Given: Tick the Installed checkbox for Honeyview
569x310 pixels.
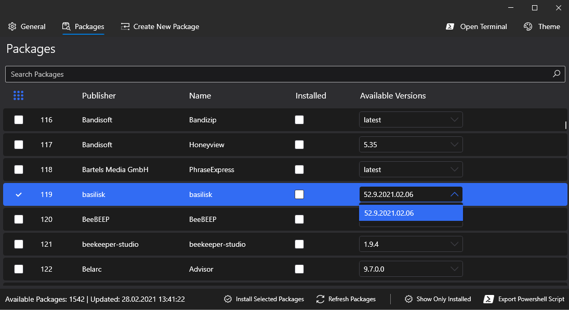Looking at the screenshot, I should [299, 145].
